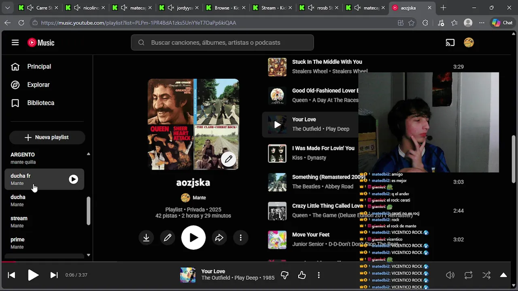Open player bar song options menu

pos(319,275)
